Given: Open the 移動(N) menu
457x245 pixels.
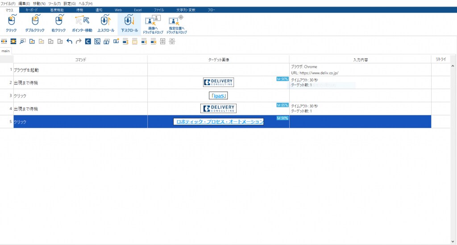Looking at the screenshot, I should tap(39, 4).
